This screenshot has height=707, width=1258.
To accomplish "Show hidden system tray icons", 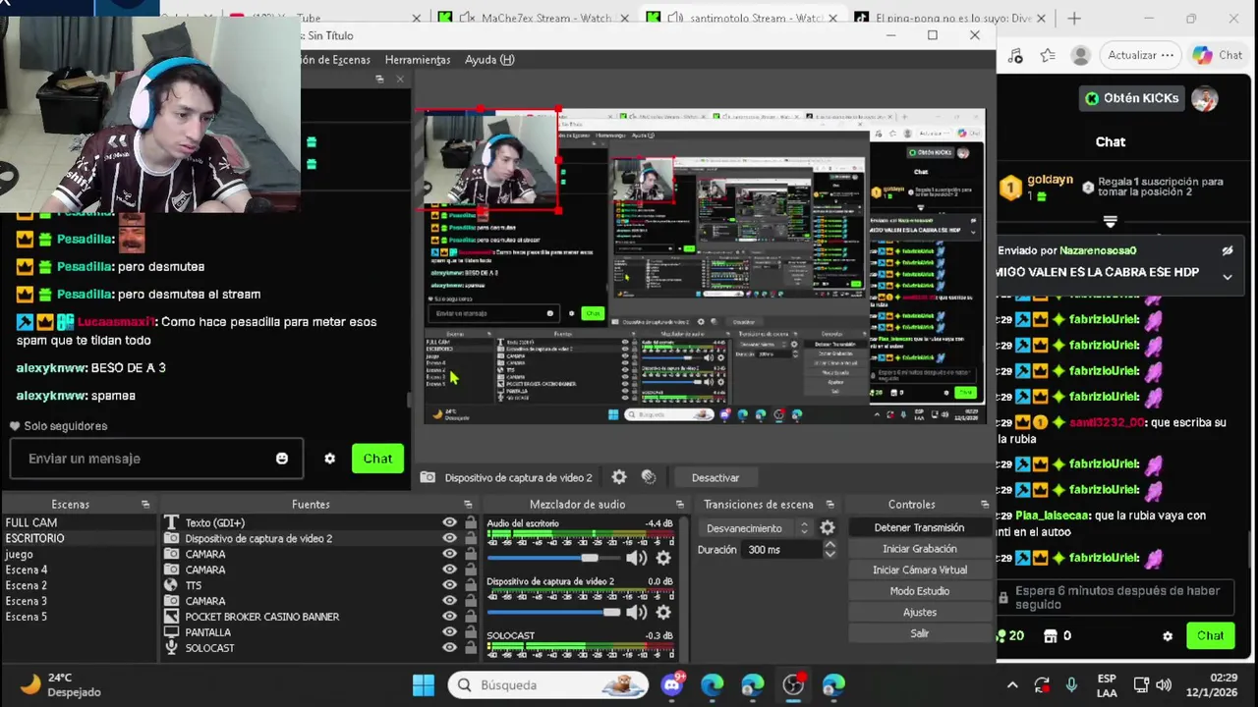I will pyautogui.click(x=1012, y=684).
